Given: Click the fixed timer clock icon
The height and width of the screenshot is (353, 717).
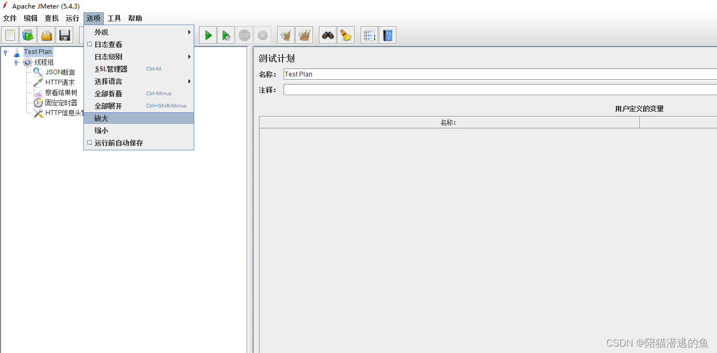Looking at the screenshot, I should coord(38,103).
